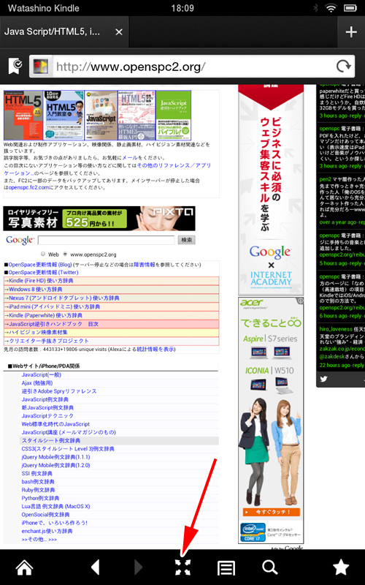
Task: Open the Kindle (Fire HD) 使い方辞典 link
Action: (41, 281)
